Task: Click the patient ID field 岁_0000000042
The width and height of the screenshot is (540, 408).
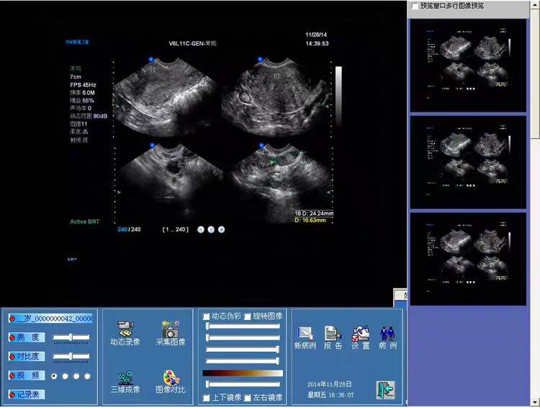Action: click(50, 319)
